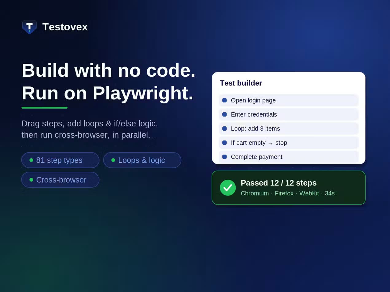Click the Chromium label in results
390x292 pixels.
pos(255,193)
